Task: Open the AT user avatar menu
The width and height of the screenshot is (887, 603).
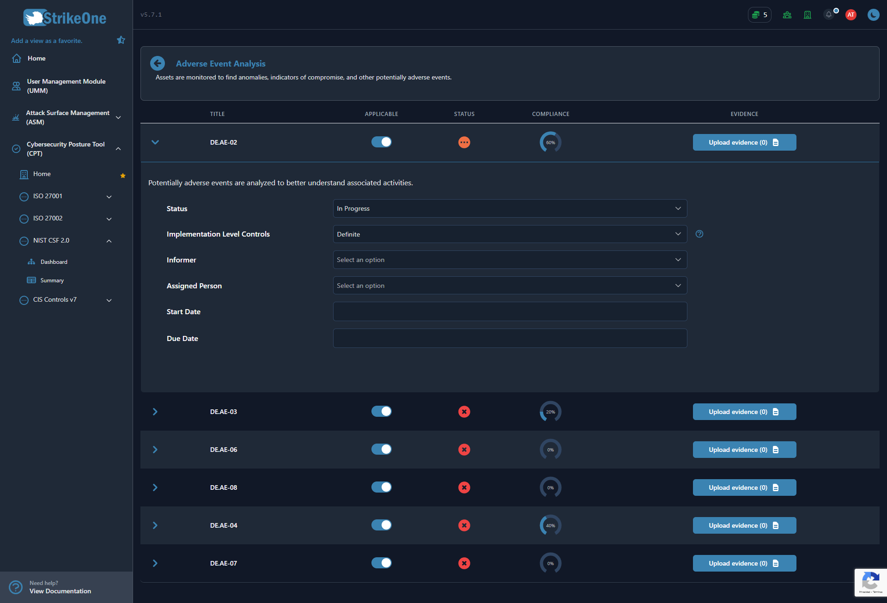Action: point(851,15)
